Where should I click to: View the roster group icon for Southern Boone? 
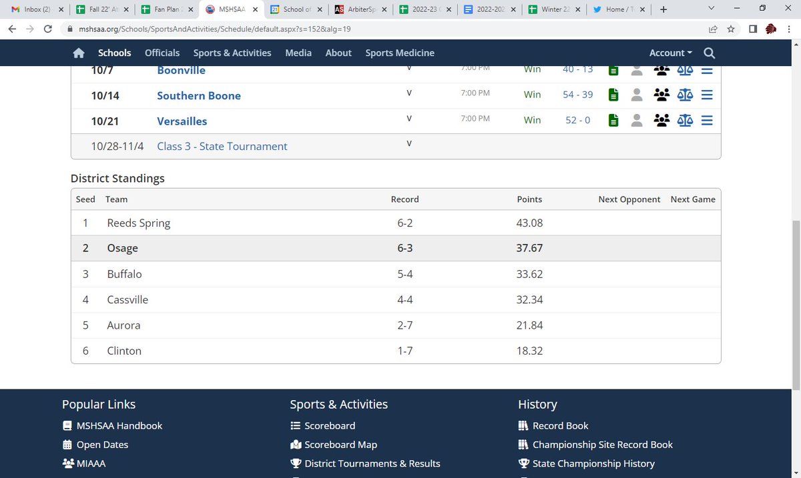661,95
